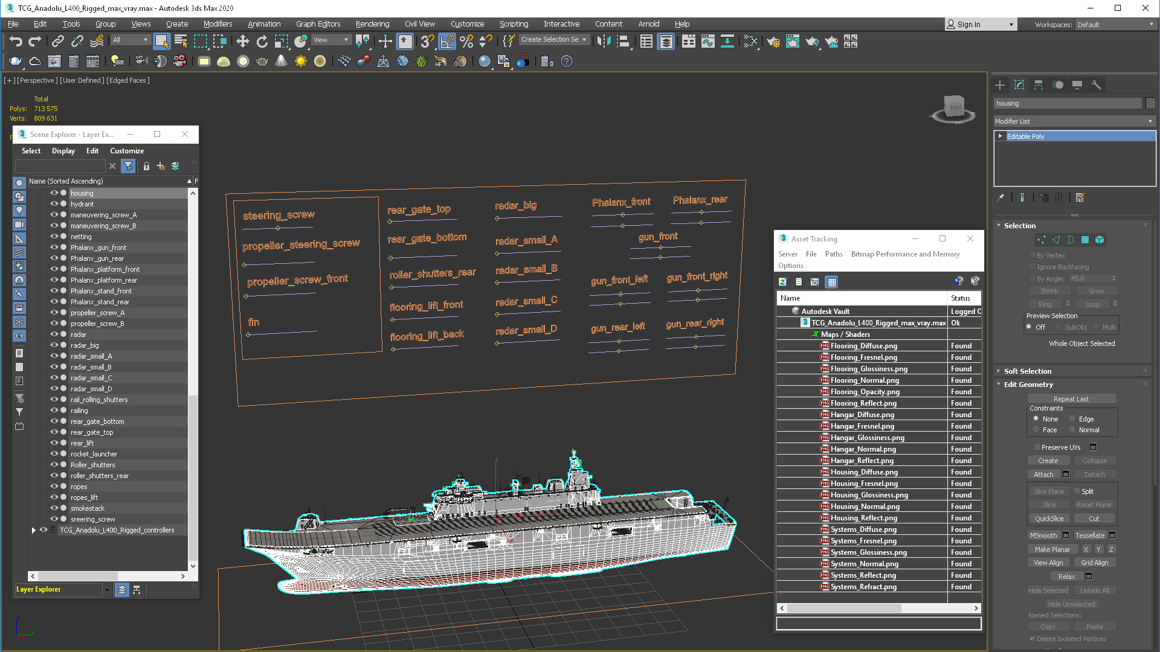Open the Hierarchy panel tab
This screenshot has height=652, width=1160.
[x=1039, y=85]
